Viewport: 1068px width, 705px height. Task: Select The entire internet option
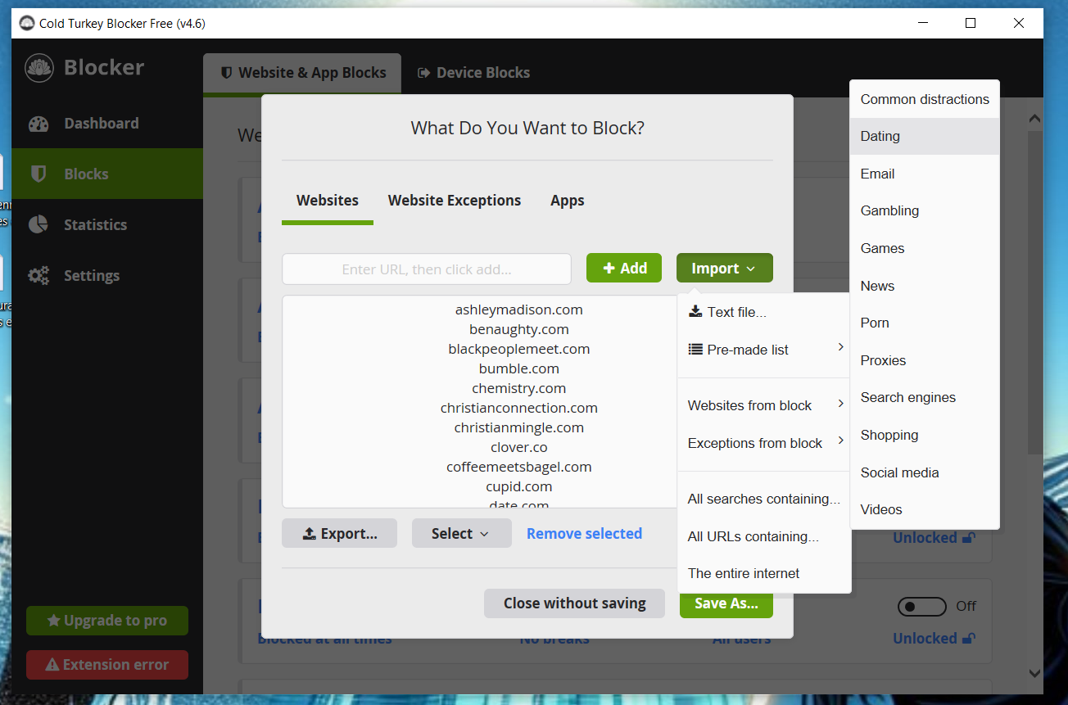764,573
